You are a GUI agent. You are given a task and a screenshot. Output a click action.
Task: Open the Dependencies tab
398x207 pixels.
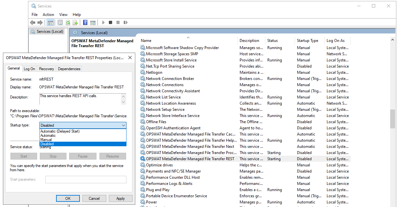(x=69, y=69)
